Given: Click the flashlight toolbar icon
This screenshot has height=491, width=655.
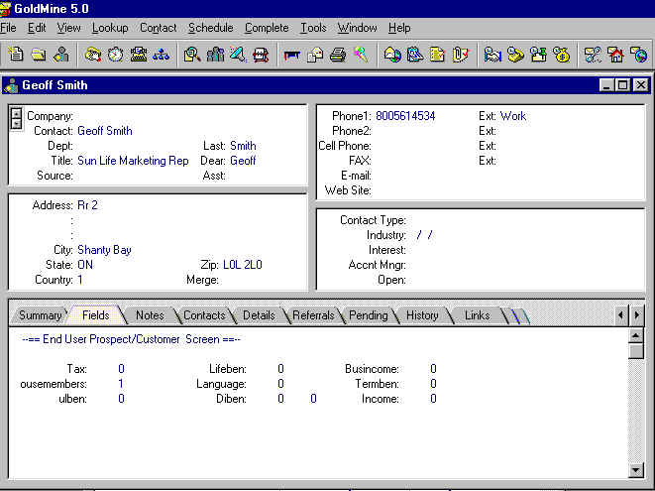Looking at the screenshot, I should (238, 55).
